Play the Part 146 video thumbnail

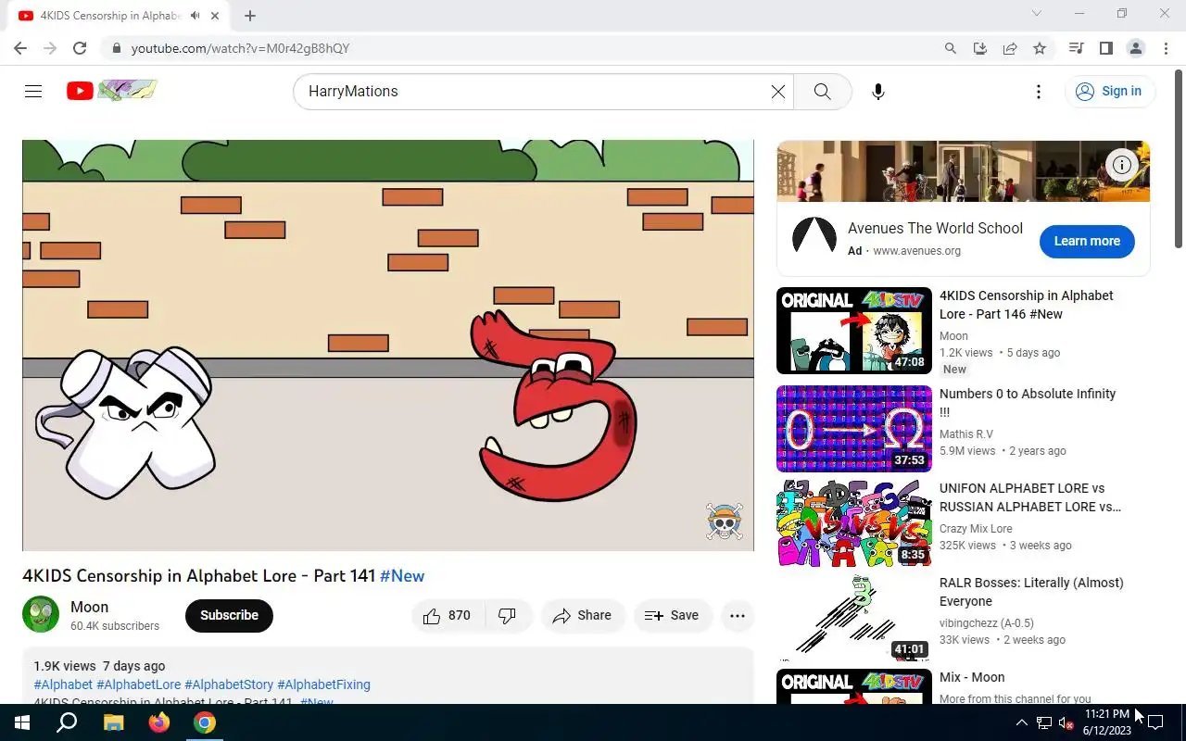[854, 331]
